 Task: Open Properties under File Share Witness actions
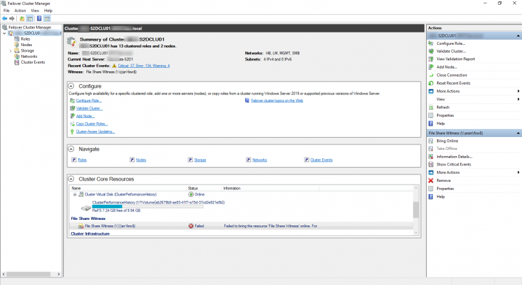pos(445,189)
